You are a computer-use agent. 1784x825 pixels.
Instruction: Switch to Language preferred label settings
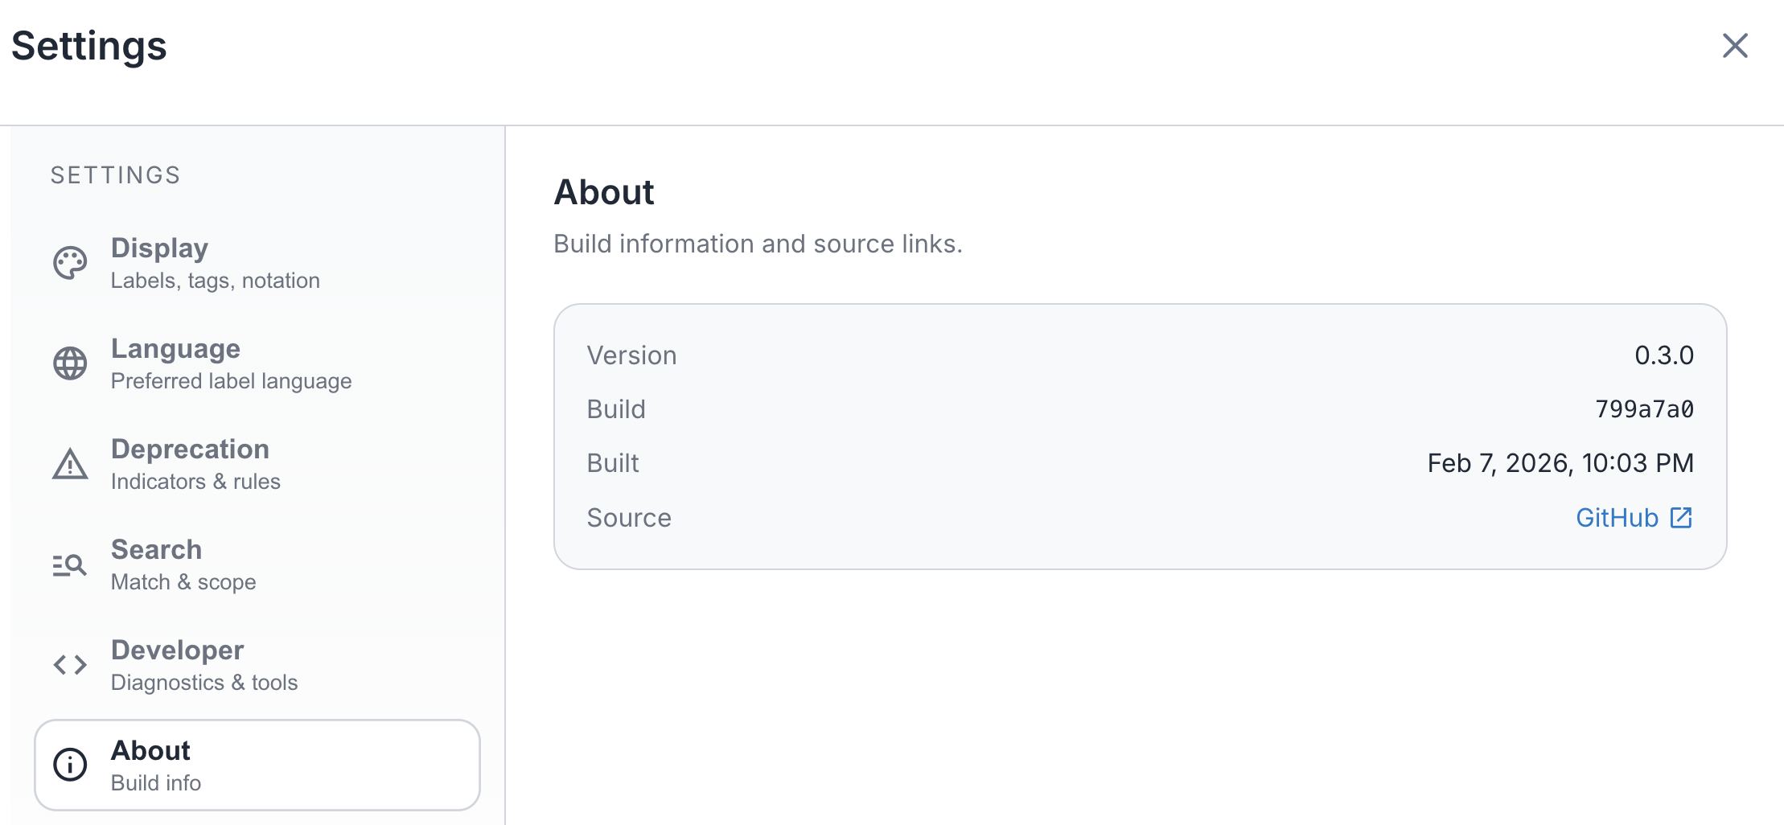[175, 348]
